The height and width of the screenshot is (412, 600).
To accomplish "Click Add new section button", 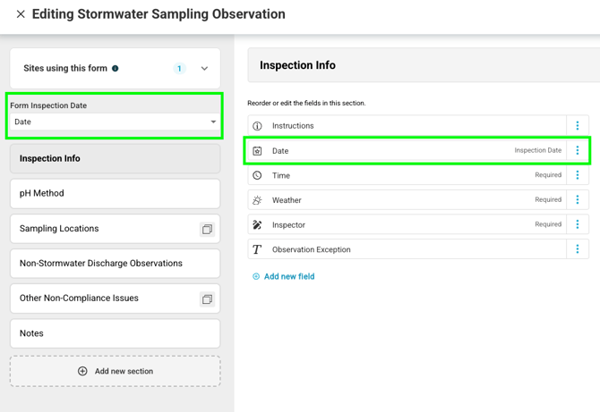I will (x=115, y=371).
